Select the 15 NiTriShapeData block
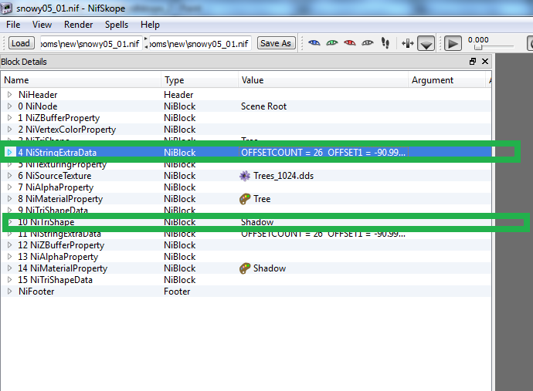This screenshot has width=533, height=391. coord(246,280)
